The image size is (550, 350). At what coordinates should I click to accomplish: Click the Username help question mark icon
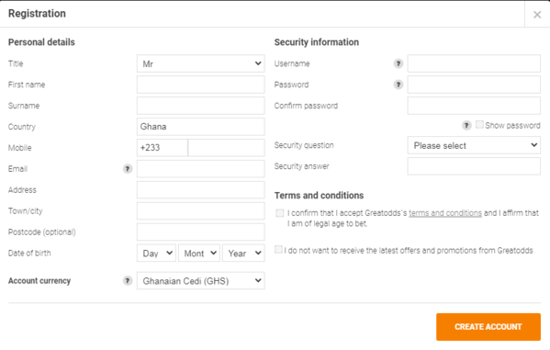(x=398, y=63)
